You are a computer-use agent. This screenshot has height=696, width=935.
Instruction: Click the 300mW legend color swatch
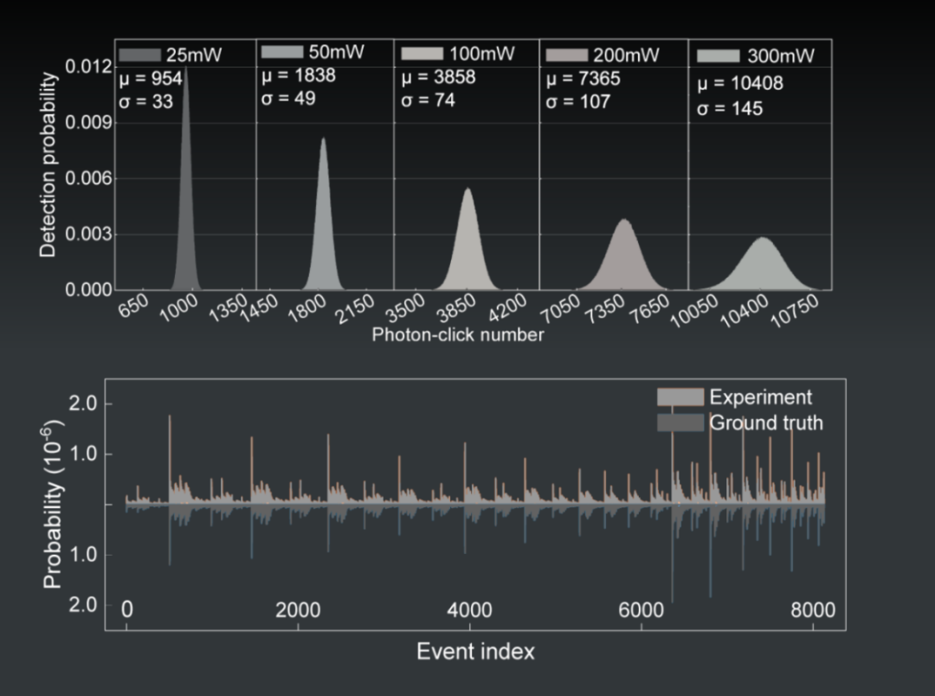point(719,56)
